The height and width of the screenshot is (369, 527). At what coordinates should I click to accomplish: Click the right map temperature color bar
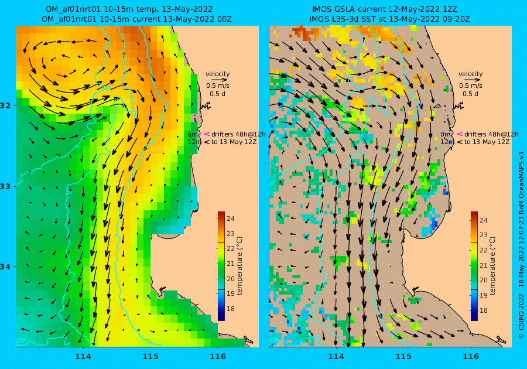click(x=474, y=266)
